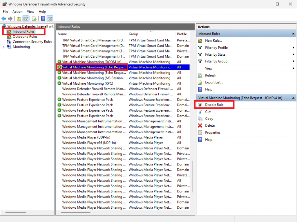This screenshot has width=297, height=222.
Task: Click the Help action under Inbound Rules
Action: pyautogui.click(x=209, y=89)
